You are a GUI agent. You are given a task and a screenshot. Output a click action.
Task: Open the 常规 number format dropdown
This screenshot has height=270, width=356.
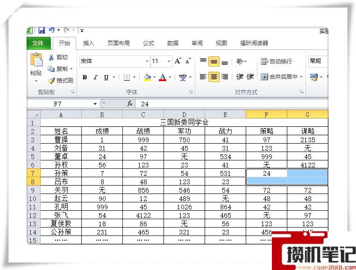(x=318, y=61)
